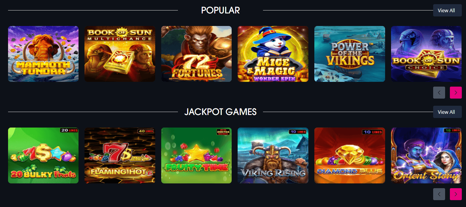Go back in Jackpot Games carousel
466x207 pixels.
(439, 194)
